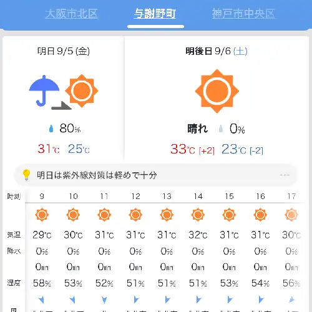This screenshot has height=312, width=312.
Task: Tap the blue umbrella weather icon
Action: pos(44,90)
